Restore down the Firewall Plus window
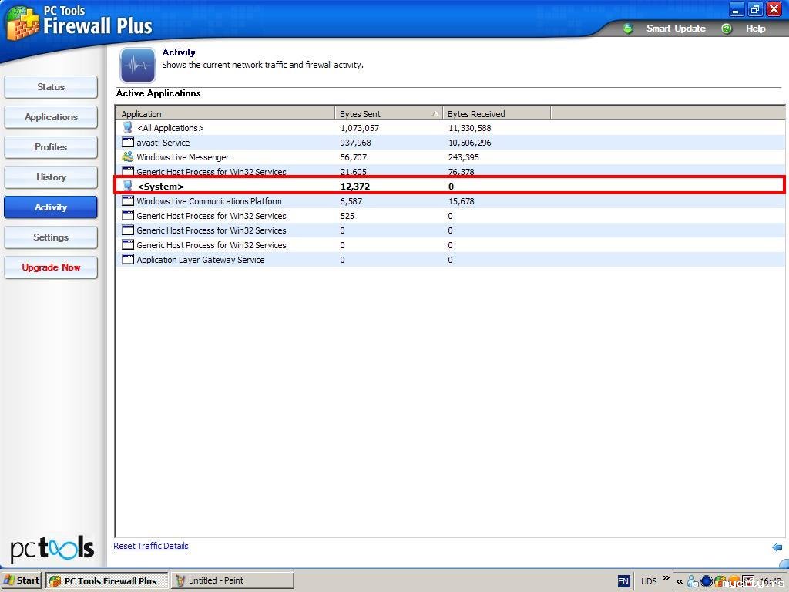This screenshot has width=789, height=592. coord(755,9)
